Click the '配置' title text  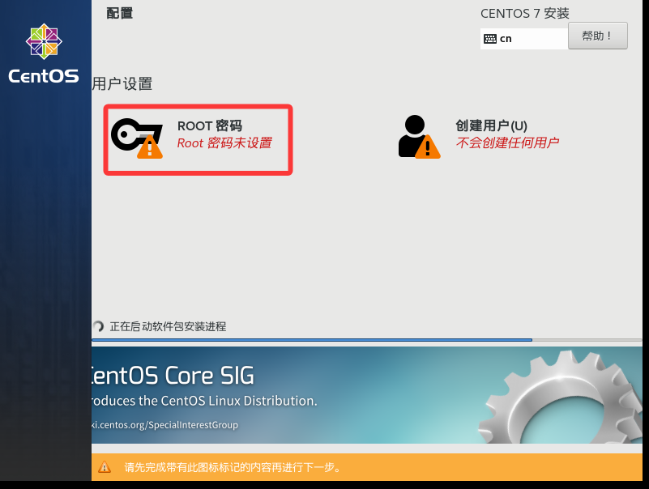pos(120,13)
